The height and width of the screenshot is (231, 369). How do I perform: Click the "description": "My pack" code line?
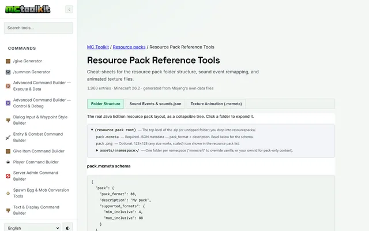[x=125, y=200]
